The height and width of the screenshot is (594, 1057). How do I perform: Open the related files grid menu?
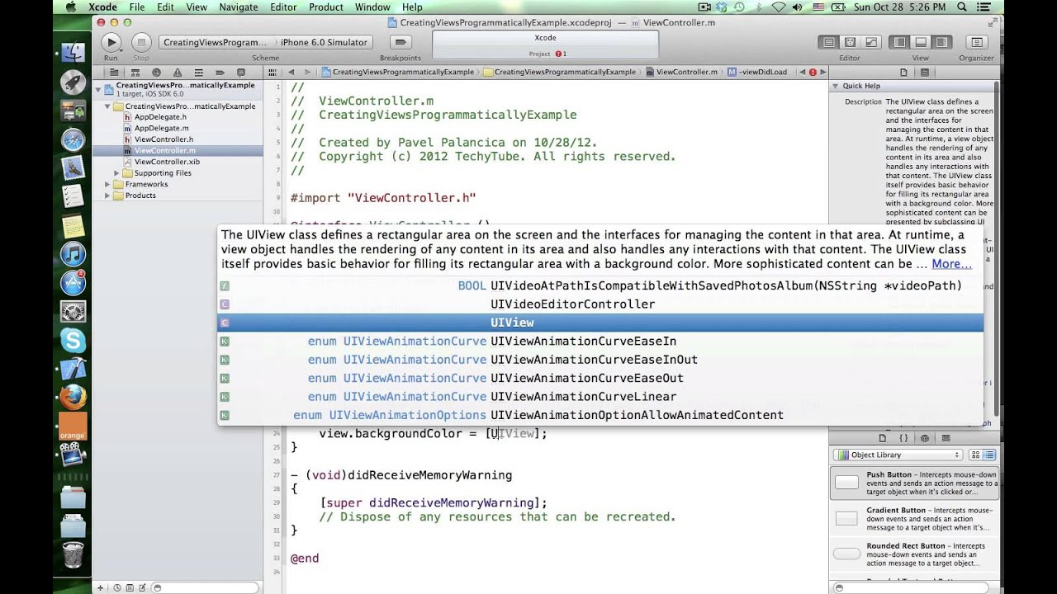[272, 73]
